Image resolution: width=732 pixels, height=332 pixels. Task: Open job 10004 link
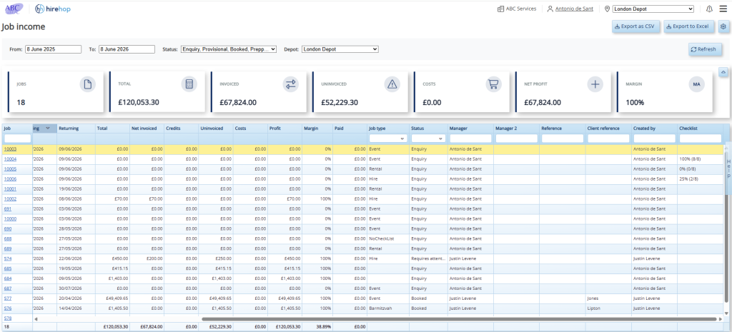(10, 159)
